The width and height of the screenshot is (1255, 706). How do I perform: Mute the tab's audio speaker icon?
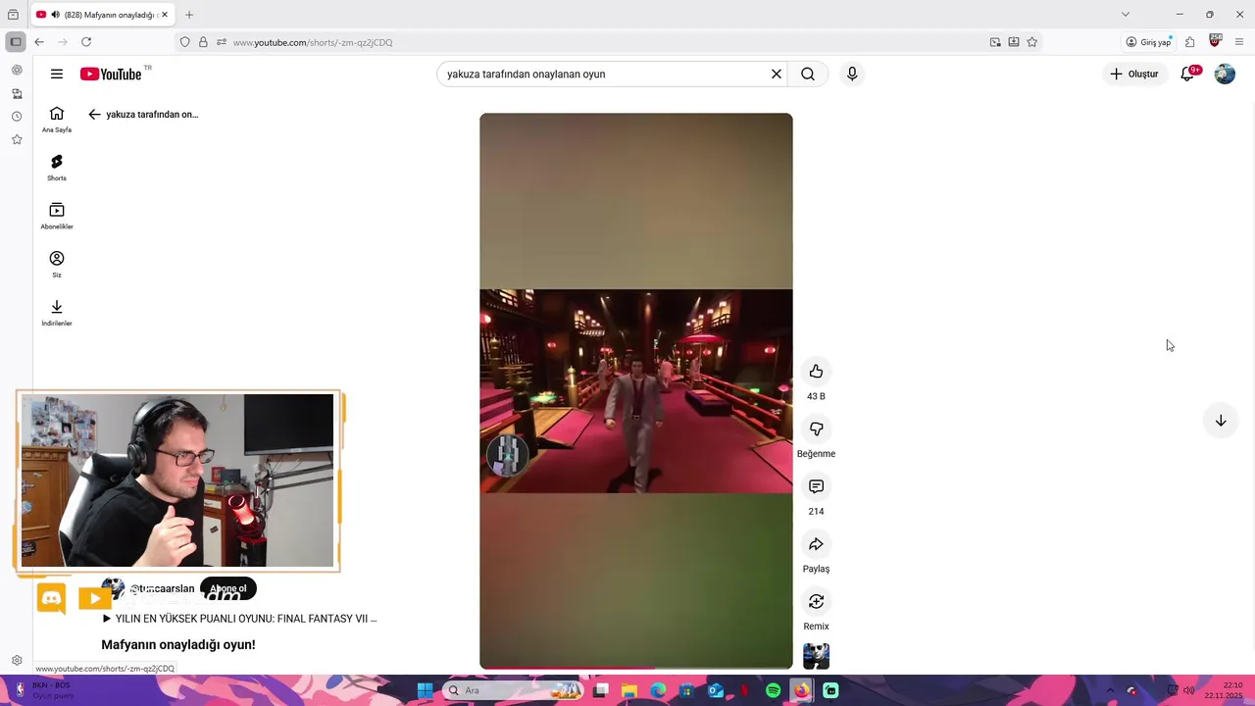pyautogui.click(x=55, y=15)
